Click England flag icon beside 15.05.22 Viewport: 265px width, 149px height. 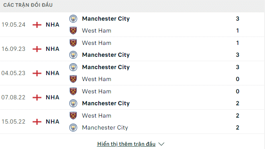point(37,122)
